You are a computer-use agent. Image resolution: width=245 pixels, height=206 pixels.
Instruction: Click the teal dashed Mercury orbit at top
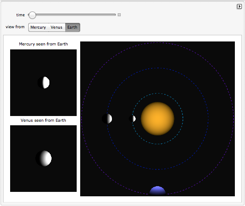(x=157, y=94)
